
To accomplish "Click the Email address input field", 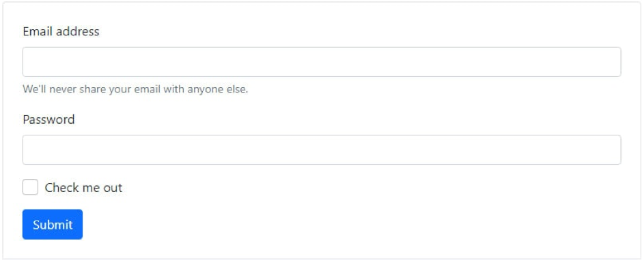I will click(322, 62).
